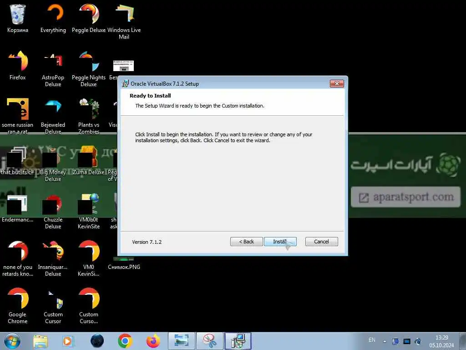
Task: Select the 'that but its c#' icon
Action: (18, 161)
